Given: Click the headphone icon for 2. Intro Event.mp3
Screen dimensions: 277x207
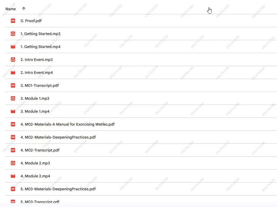Looking at the screenshot, I should (x=13, y=60).
